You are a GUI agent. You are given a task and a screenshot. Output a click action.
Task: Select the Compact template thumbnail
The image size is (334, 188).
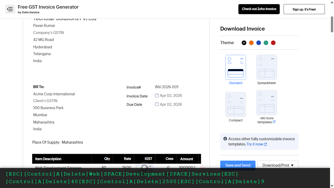pyautogui.click(x=236, y=104)
